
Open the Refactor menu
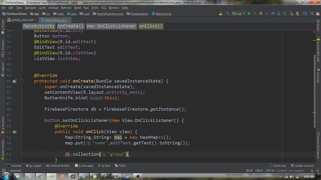66,8
